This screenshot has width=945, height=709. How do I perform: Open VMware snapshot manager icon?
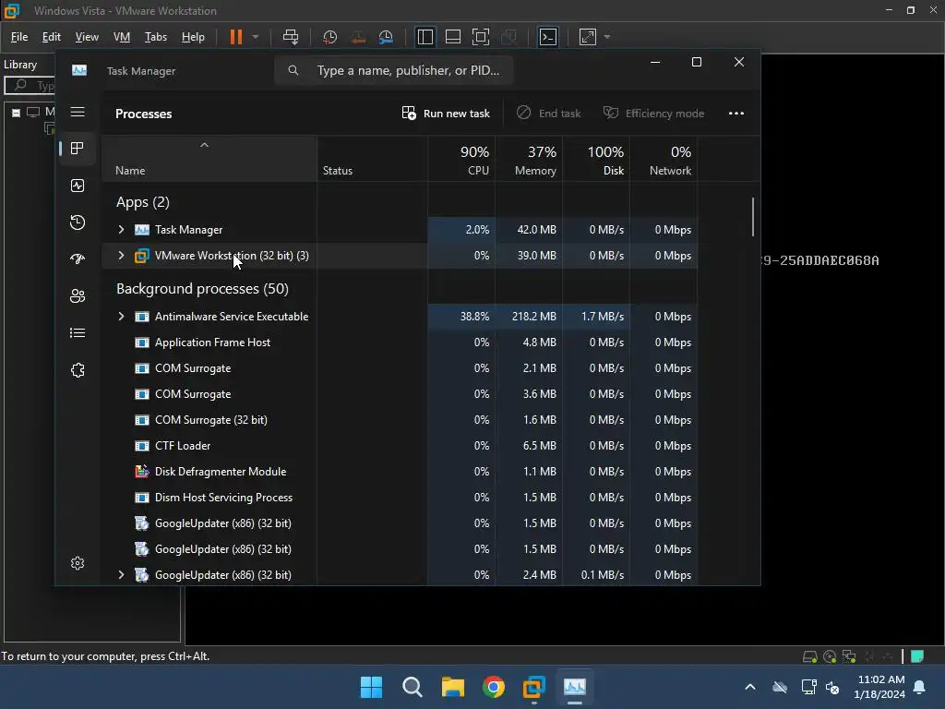click(386, 37)
